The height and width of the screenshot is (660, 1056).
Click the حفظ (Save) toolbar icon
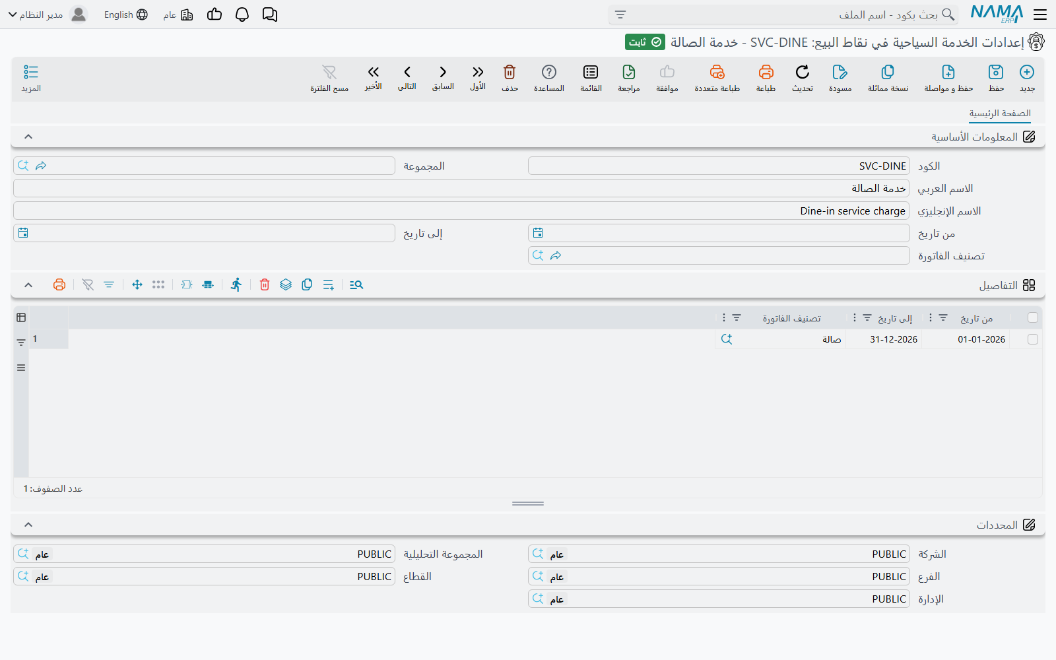point(995,72)
